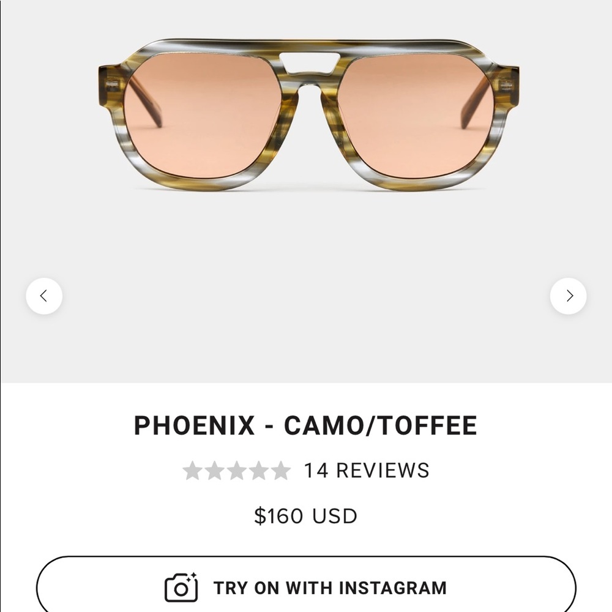Click the PHOENIX - CAMO/TOFFEE product title

pyautogui.click(x=306, y=424)
